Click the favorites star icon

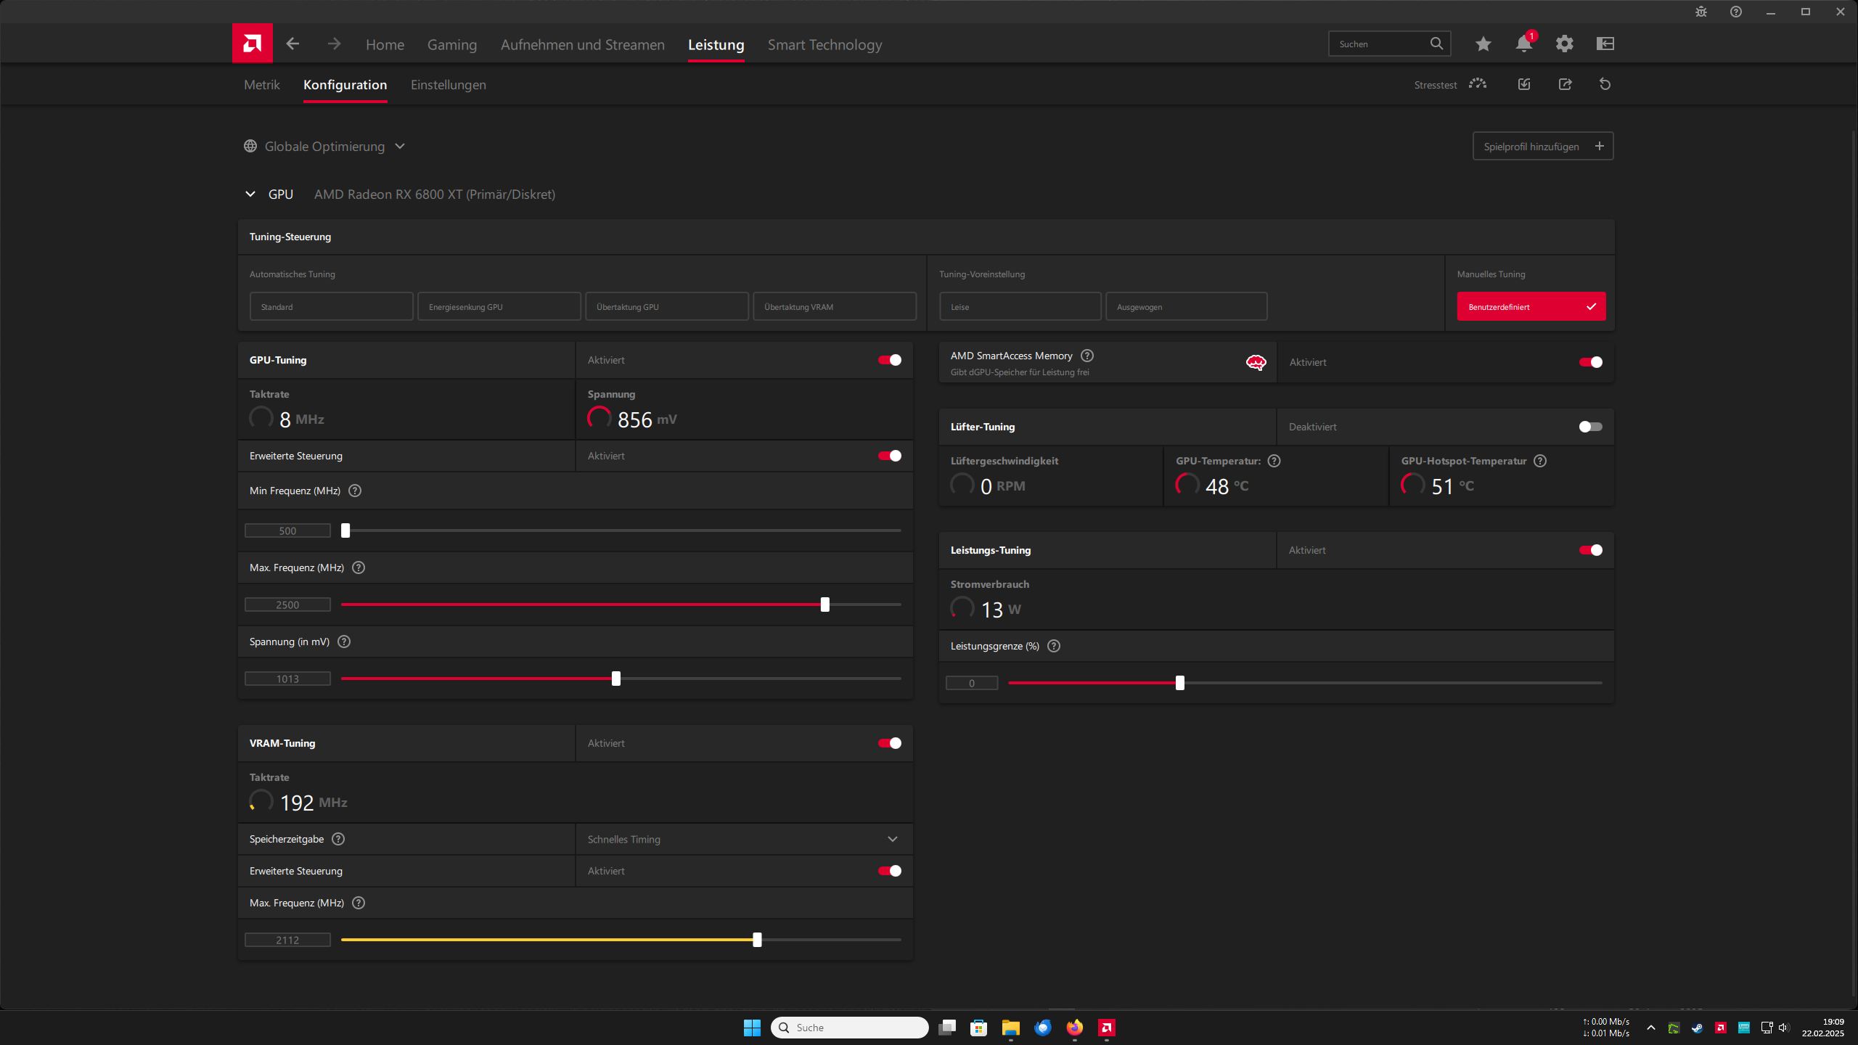point(1483,44)
